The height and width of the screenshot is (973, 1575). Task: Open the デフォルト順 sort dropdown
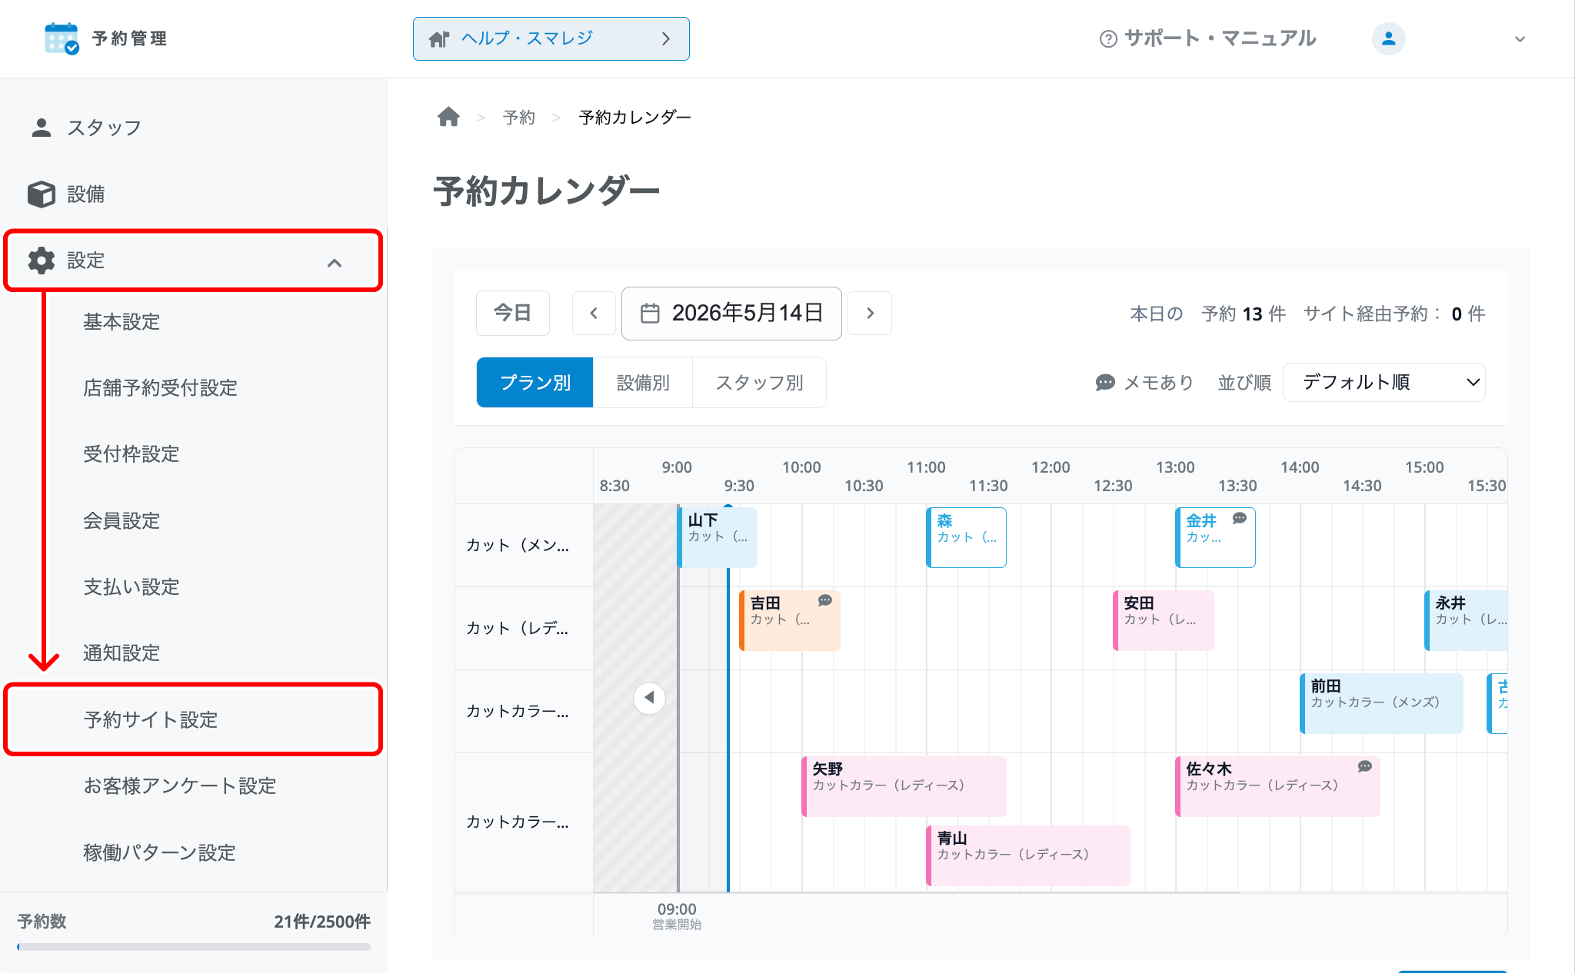(x=1384, y=382)
